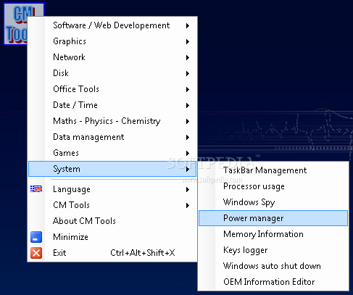Expand arrow next to CM Tools entry
Image resolution: width=353 pixels, height=295 pixels.
click(x=188, y=205)
